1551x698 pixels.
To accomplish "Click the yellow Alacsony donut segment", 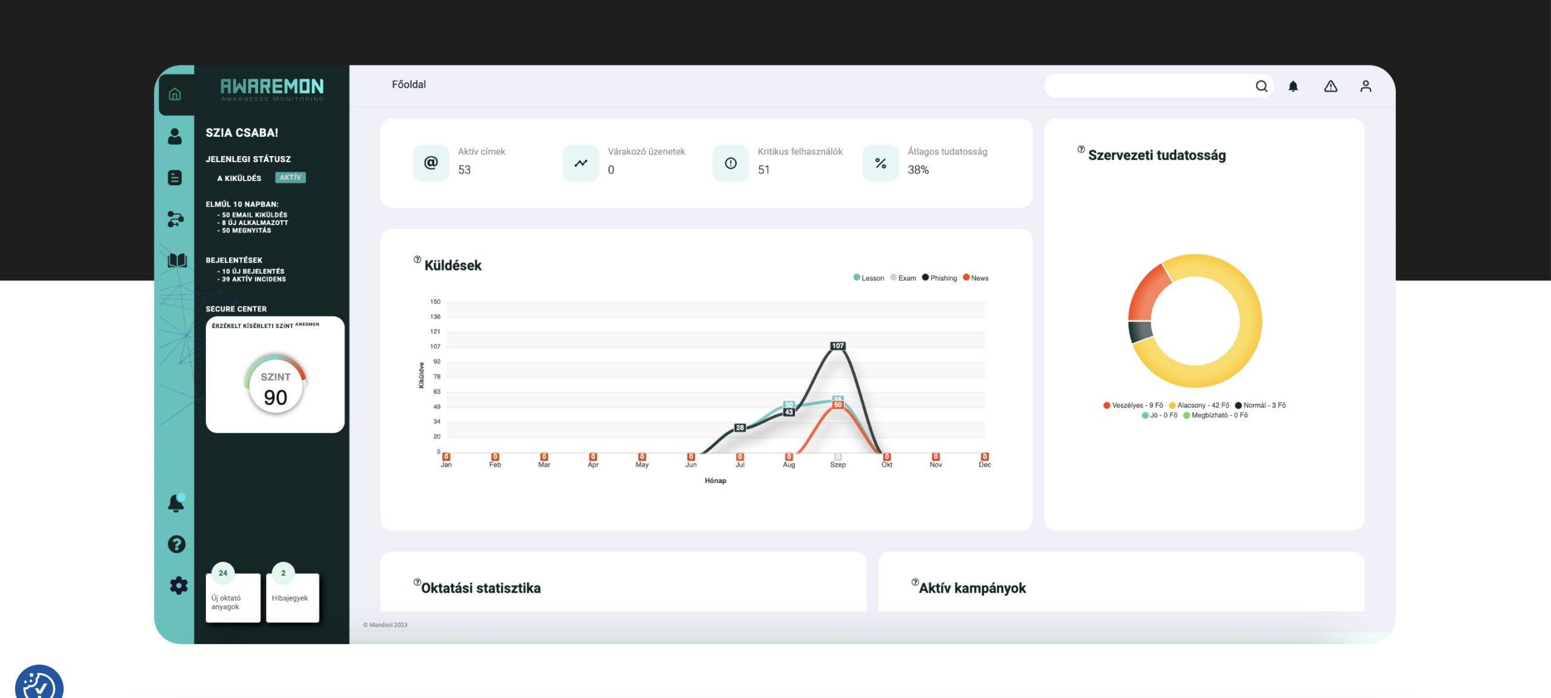I will coord(1250,321).
